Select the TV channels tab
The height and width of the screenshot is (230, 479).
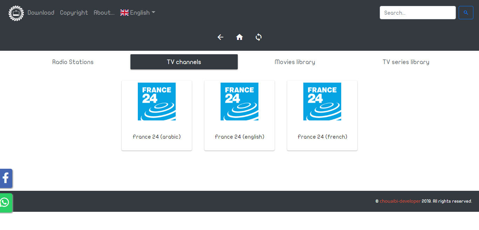[x=184, y=62]
